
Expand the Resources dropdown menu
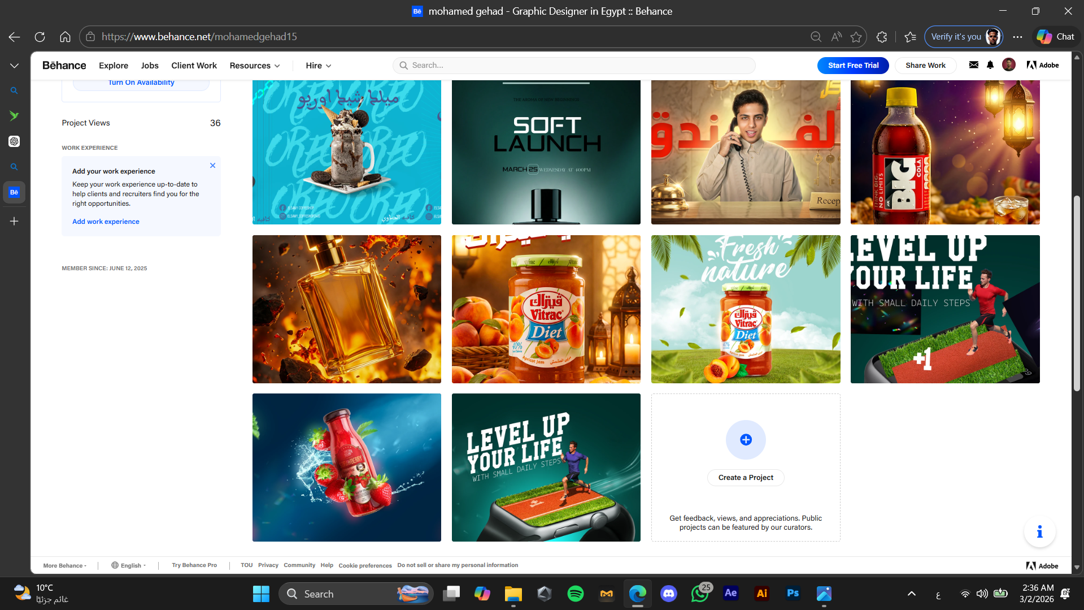point(255,66)
